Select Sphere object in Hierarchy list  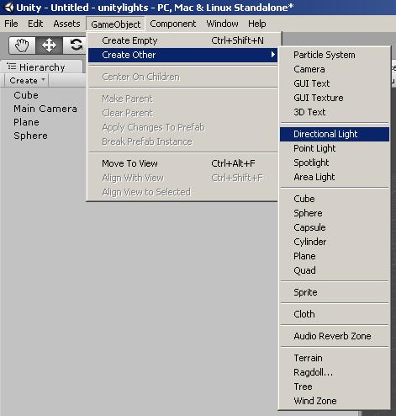[x=30, y=136]
